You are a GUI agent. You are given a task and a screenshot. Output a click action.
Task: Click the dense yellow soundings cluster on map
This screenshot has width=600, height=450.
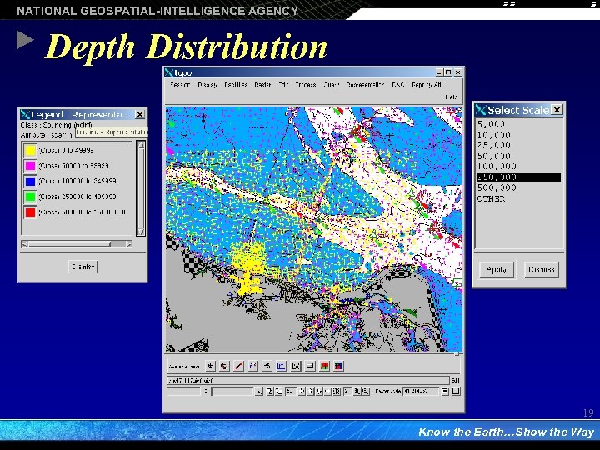coord(248,267)
